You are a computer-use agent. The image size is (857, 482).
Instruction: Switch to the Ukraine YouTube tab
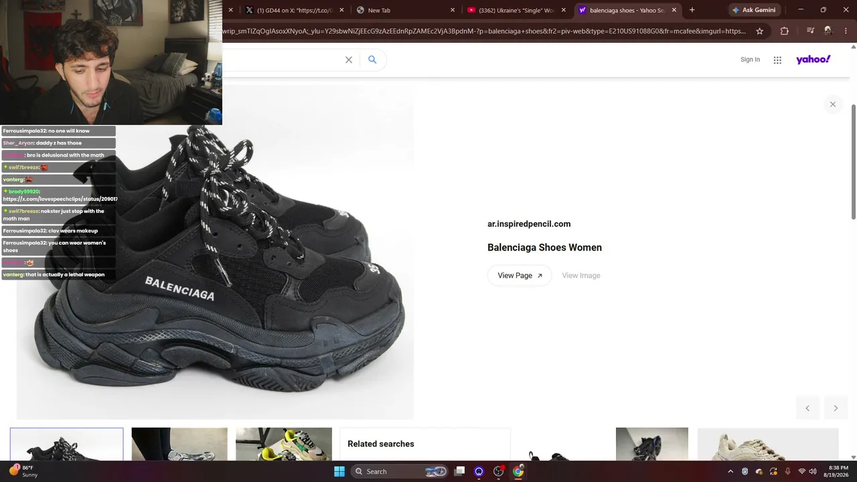point(516,10)
